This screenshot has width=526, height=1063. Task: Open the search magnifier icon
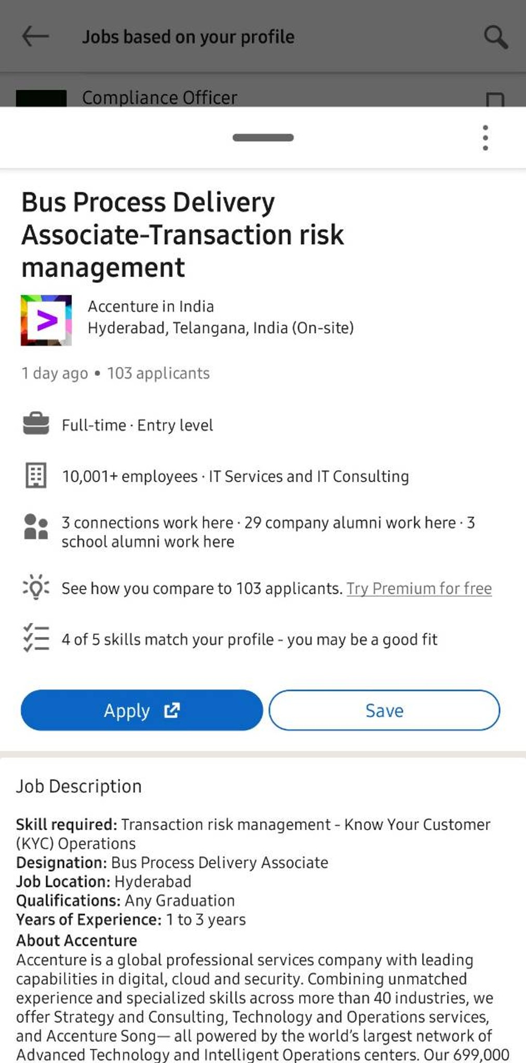[x=495, y=37]
